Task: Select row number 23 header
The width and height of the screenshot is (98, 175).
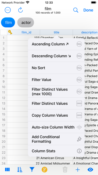Action: point(3,158)
